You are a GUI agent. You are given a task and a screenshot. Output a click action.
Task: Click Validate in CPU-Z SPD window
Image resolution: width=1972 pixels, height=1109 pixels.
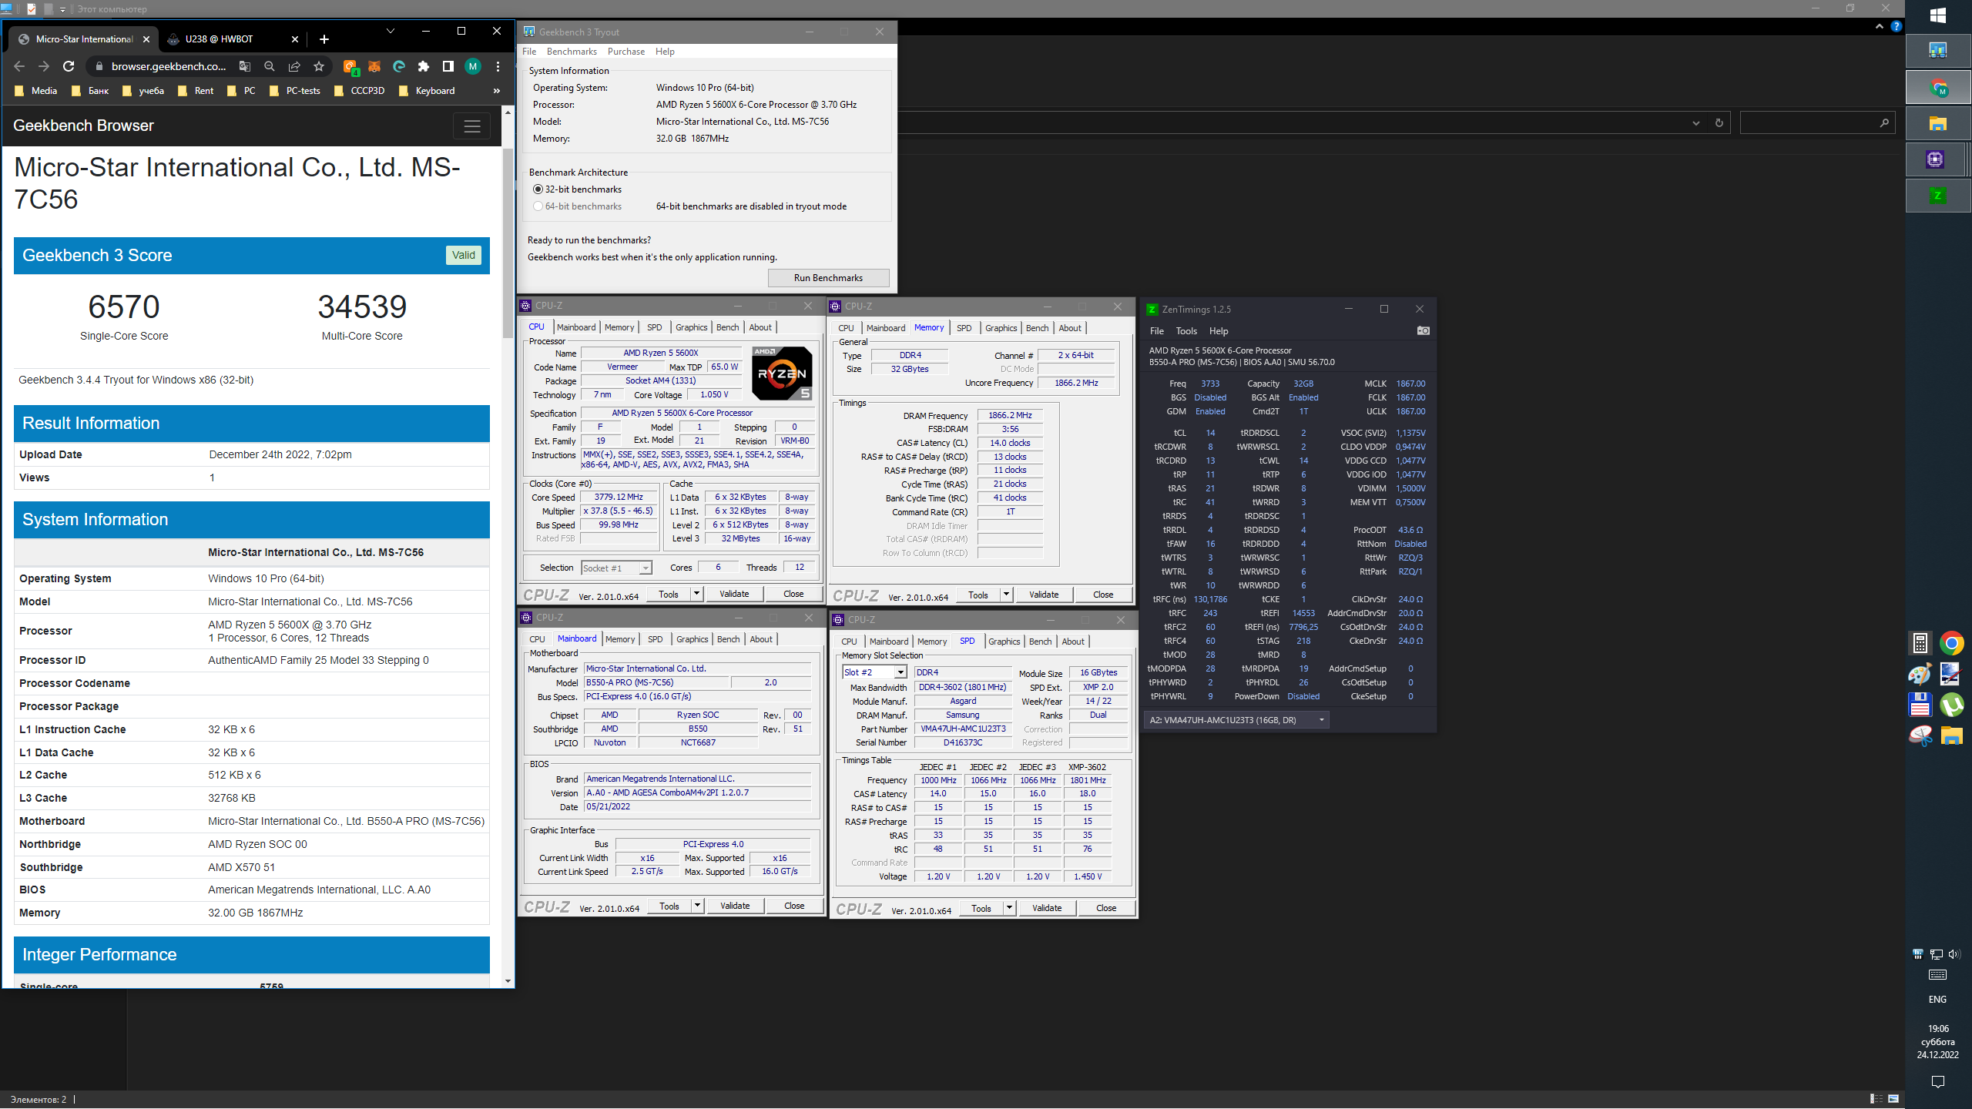click(x=1047, y=908)
